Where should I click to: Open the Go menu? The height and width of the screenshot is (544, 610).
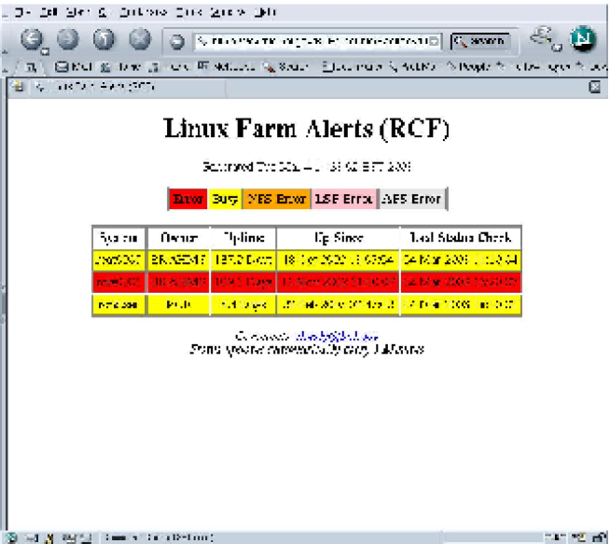click(x=103, y=12)
